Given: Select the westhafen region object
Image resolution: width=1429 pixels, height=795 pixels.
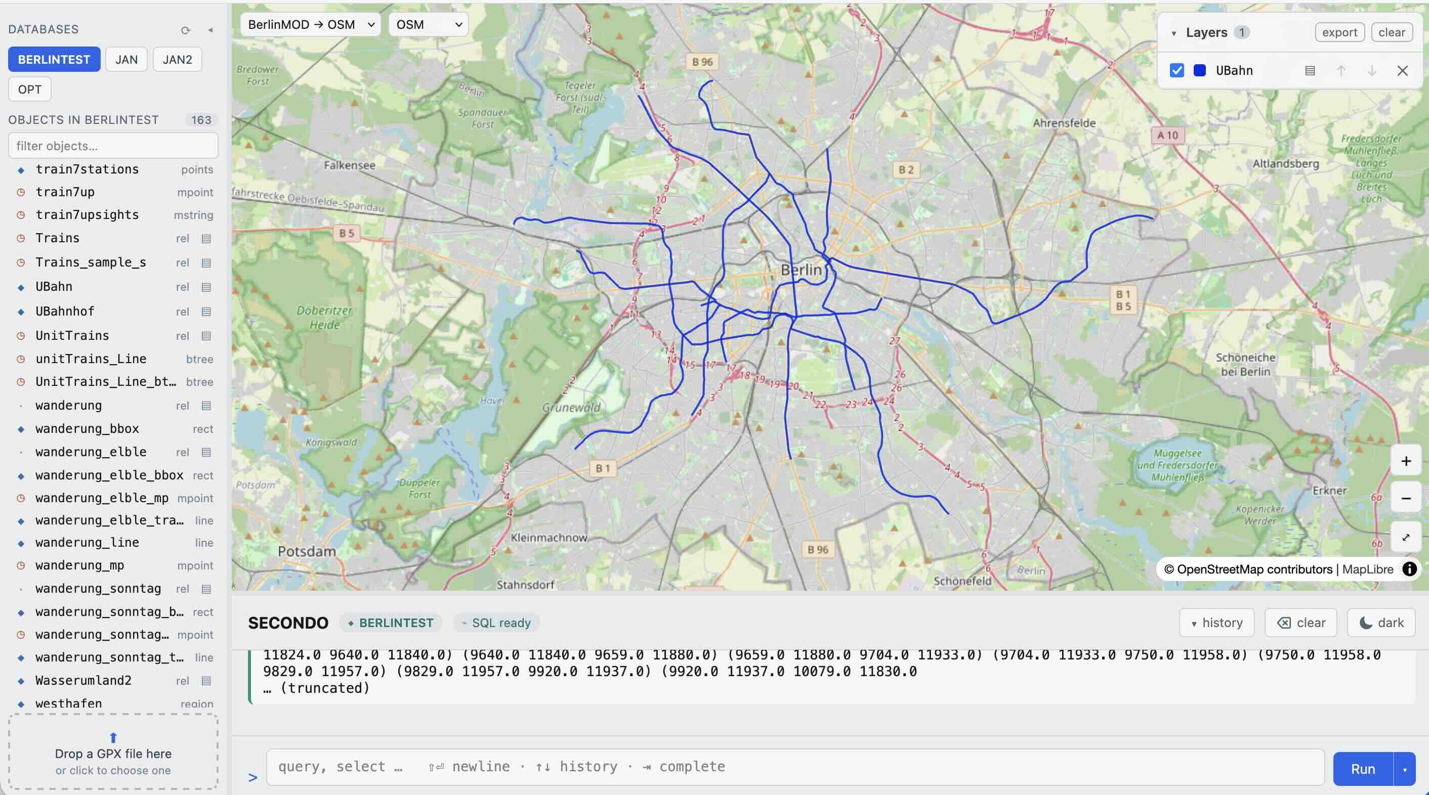Looking at the screenshot, I should pyautogui.click(x=113, y=703).
